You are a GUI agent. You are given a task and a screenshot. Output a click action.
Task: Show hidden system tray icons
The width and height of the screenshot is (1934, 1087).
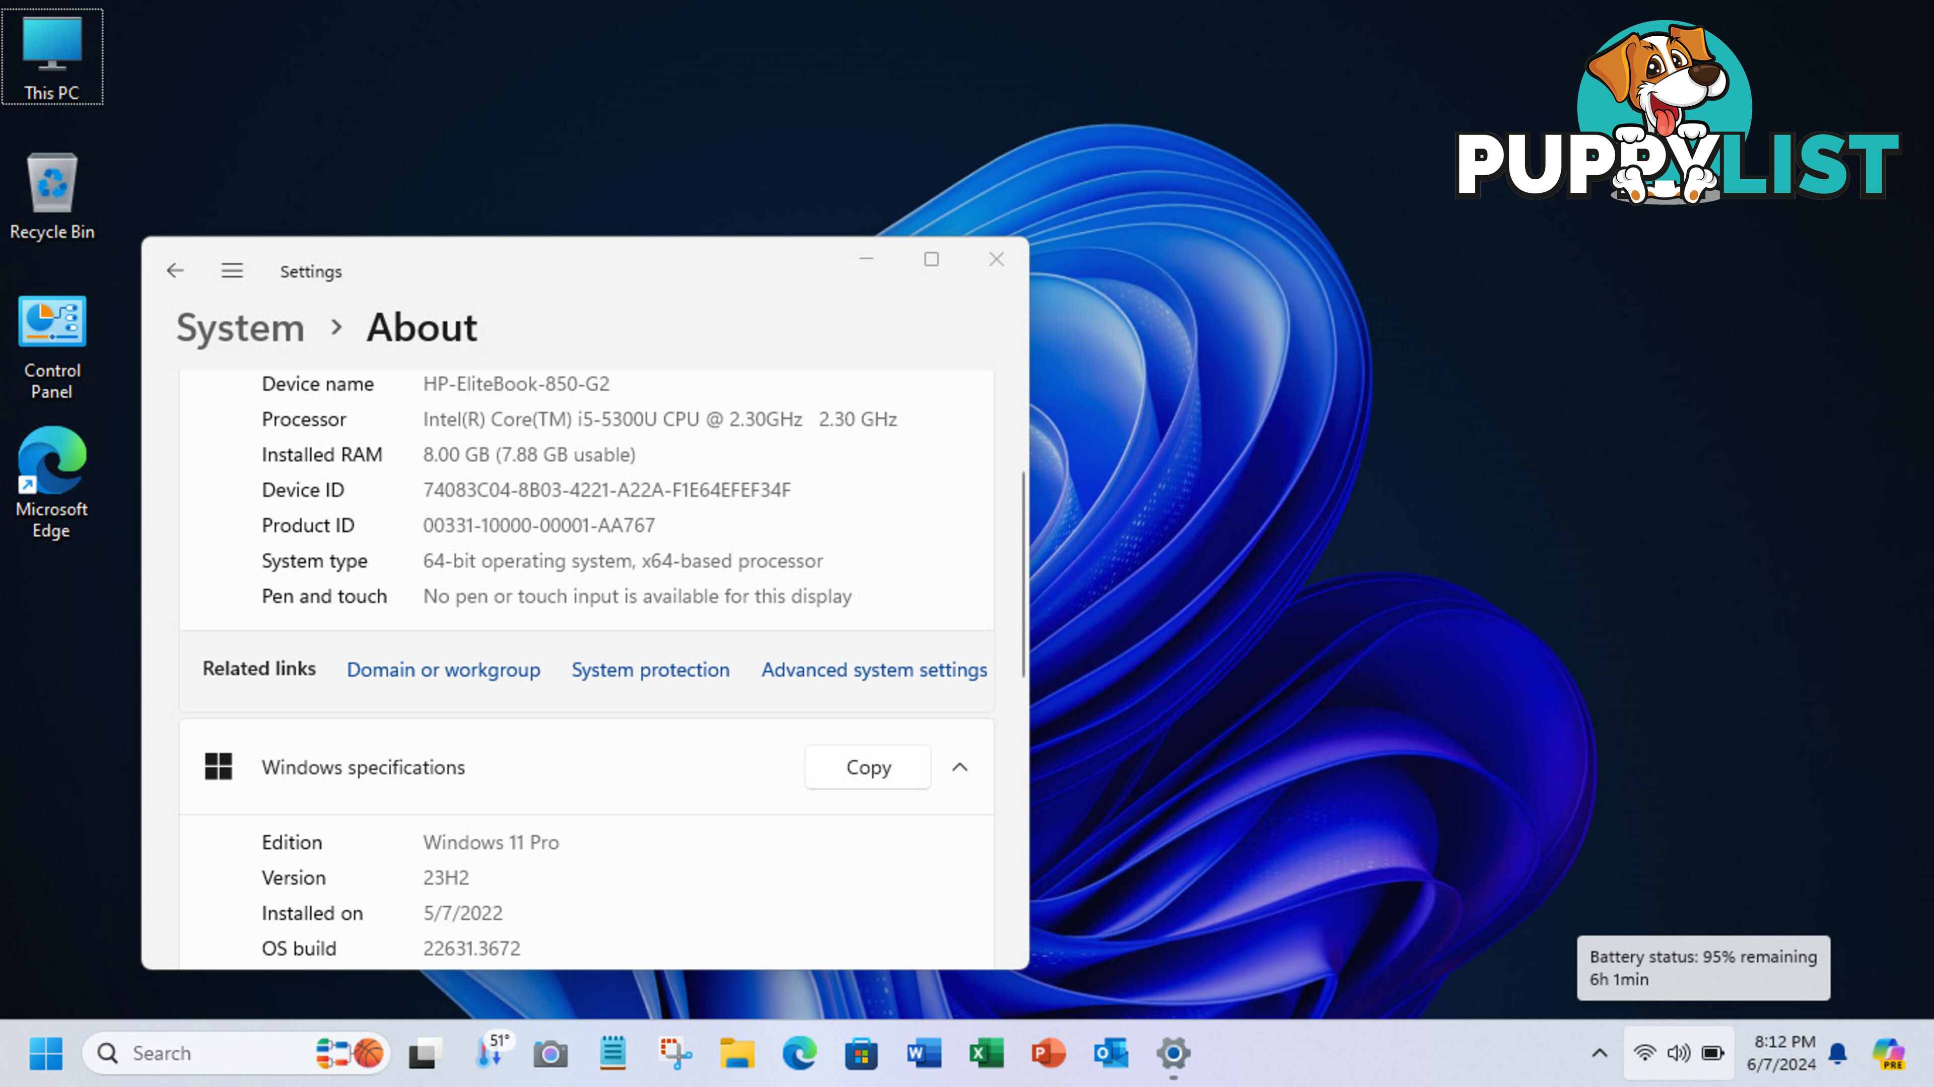click(1600, 1053)
